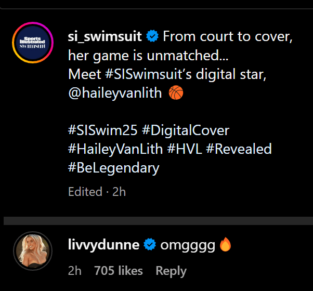Click the verified badge next to livvydunne
Image resolution: width=313 pixels, height=291 pixels.
[x=150, y=245]
